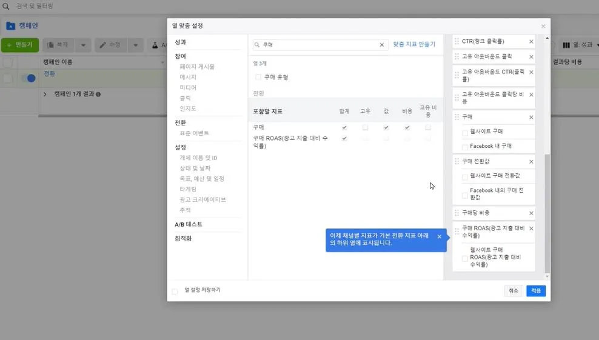This screenshot has height=340, width=599.
Task: Check the 구매 유형 checkbox
Action: point(258,77)
